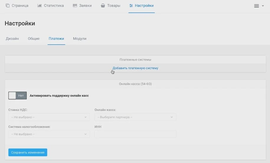The width and height of the screenshot is (270, 163).
Task: Click the Заявки card icon
Action: tap(75, 6)
